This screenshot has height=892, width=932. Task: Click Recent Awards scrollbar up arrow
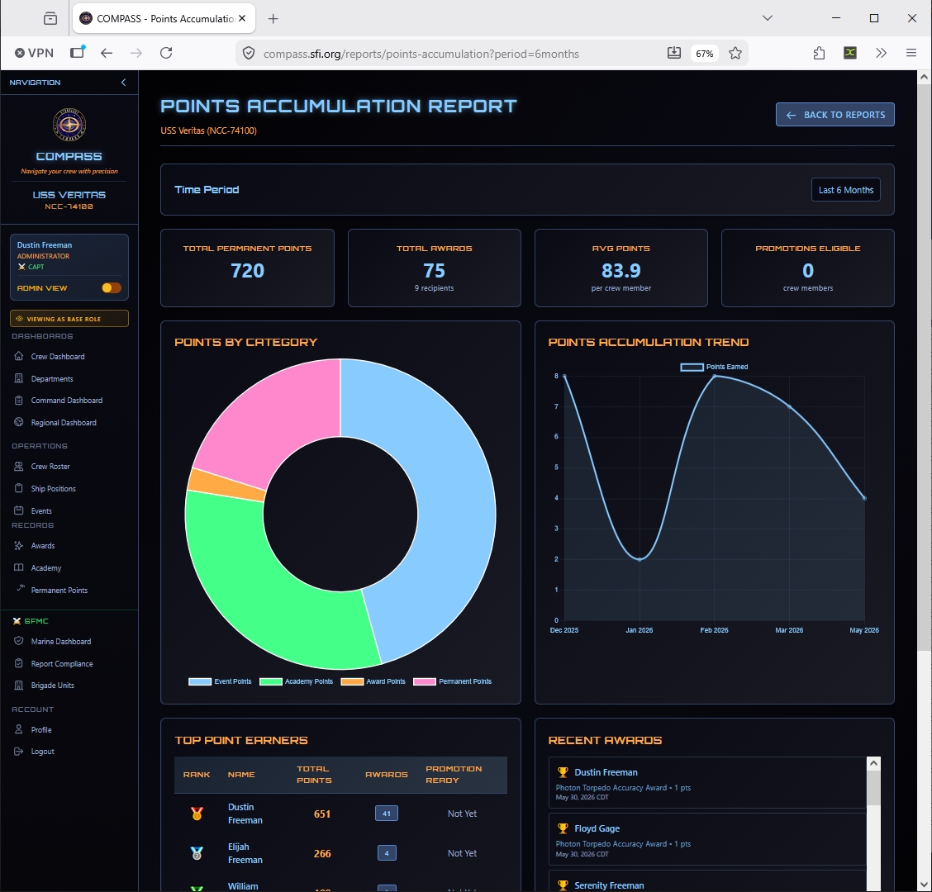tap(873, 764)
